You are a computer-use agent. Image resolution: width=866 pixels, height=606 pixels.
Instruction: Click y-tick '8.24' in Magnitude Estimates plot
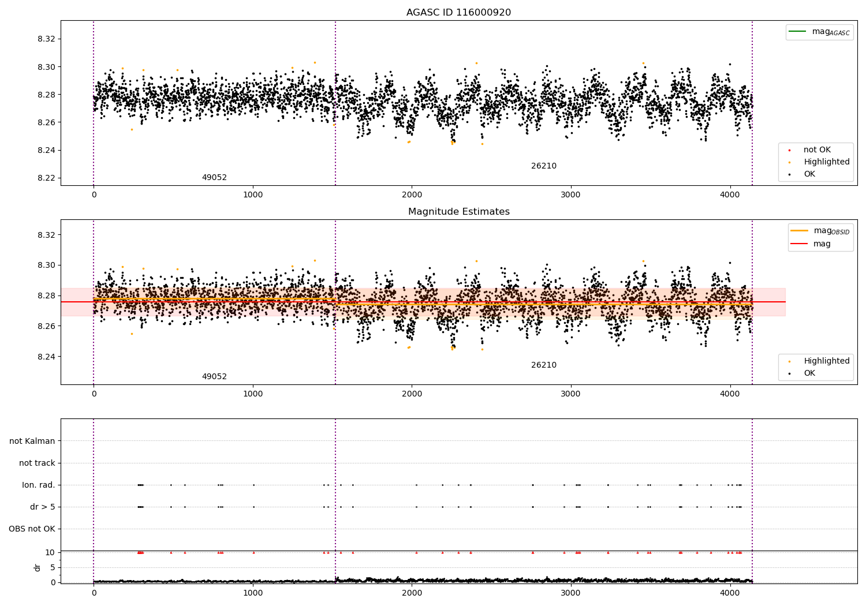point(46,357)
